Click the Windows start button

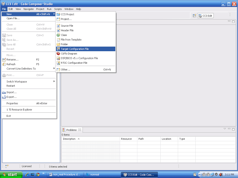coord(11,175)
